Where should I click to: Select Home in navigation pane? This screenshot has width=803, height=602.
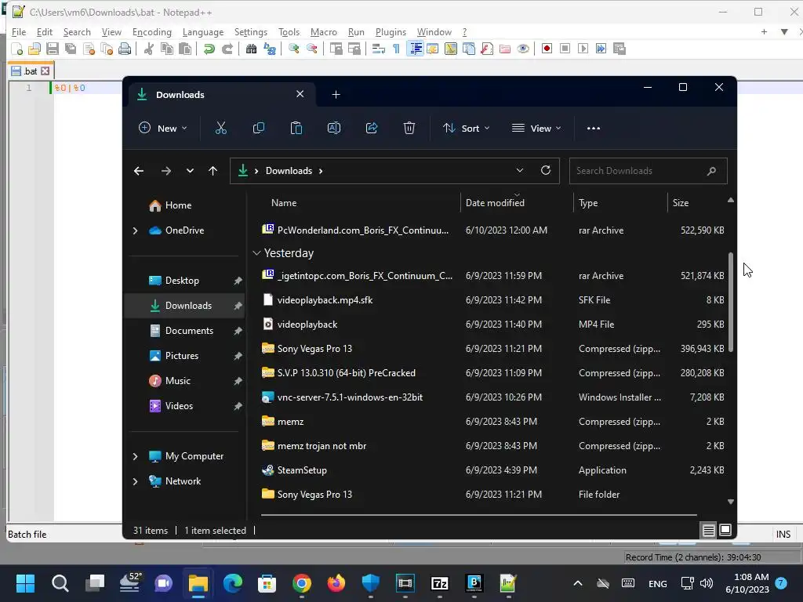pyautogui.click(x=178, y=205)
